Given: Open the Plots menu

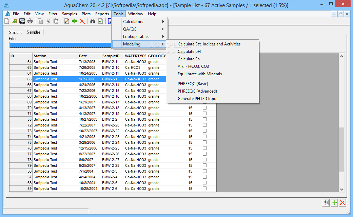Looking at the screenshot, I should click(x=86, y=14).
